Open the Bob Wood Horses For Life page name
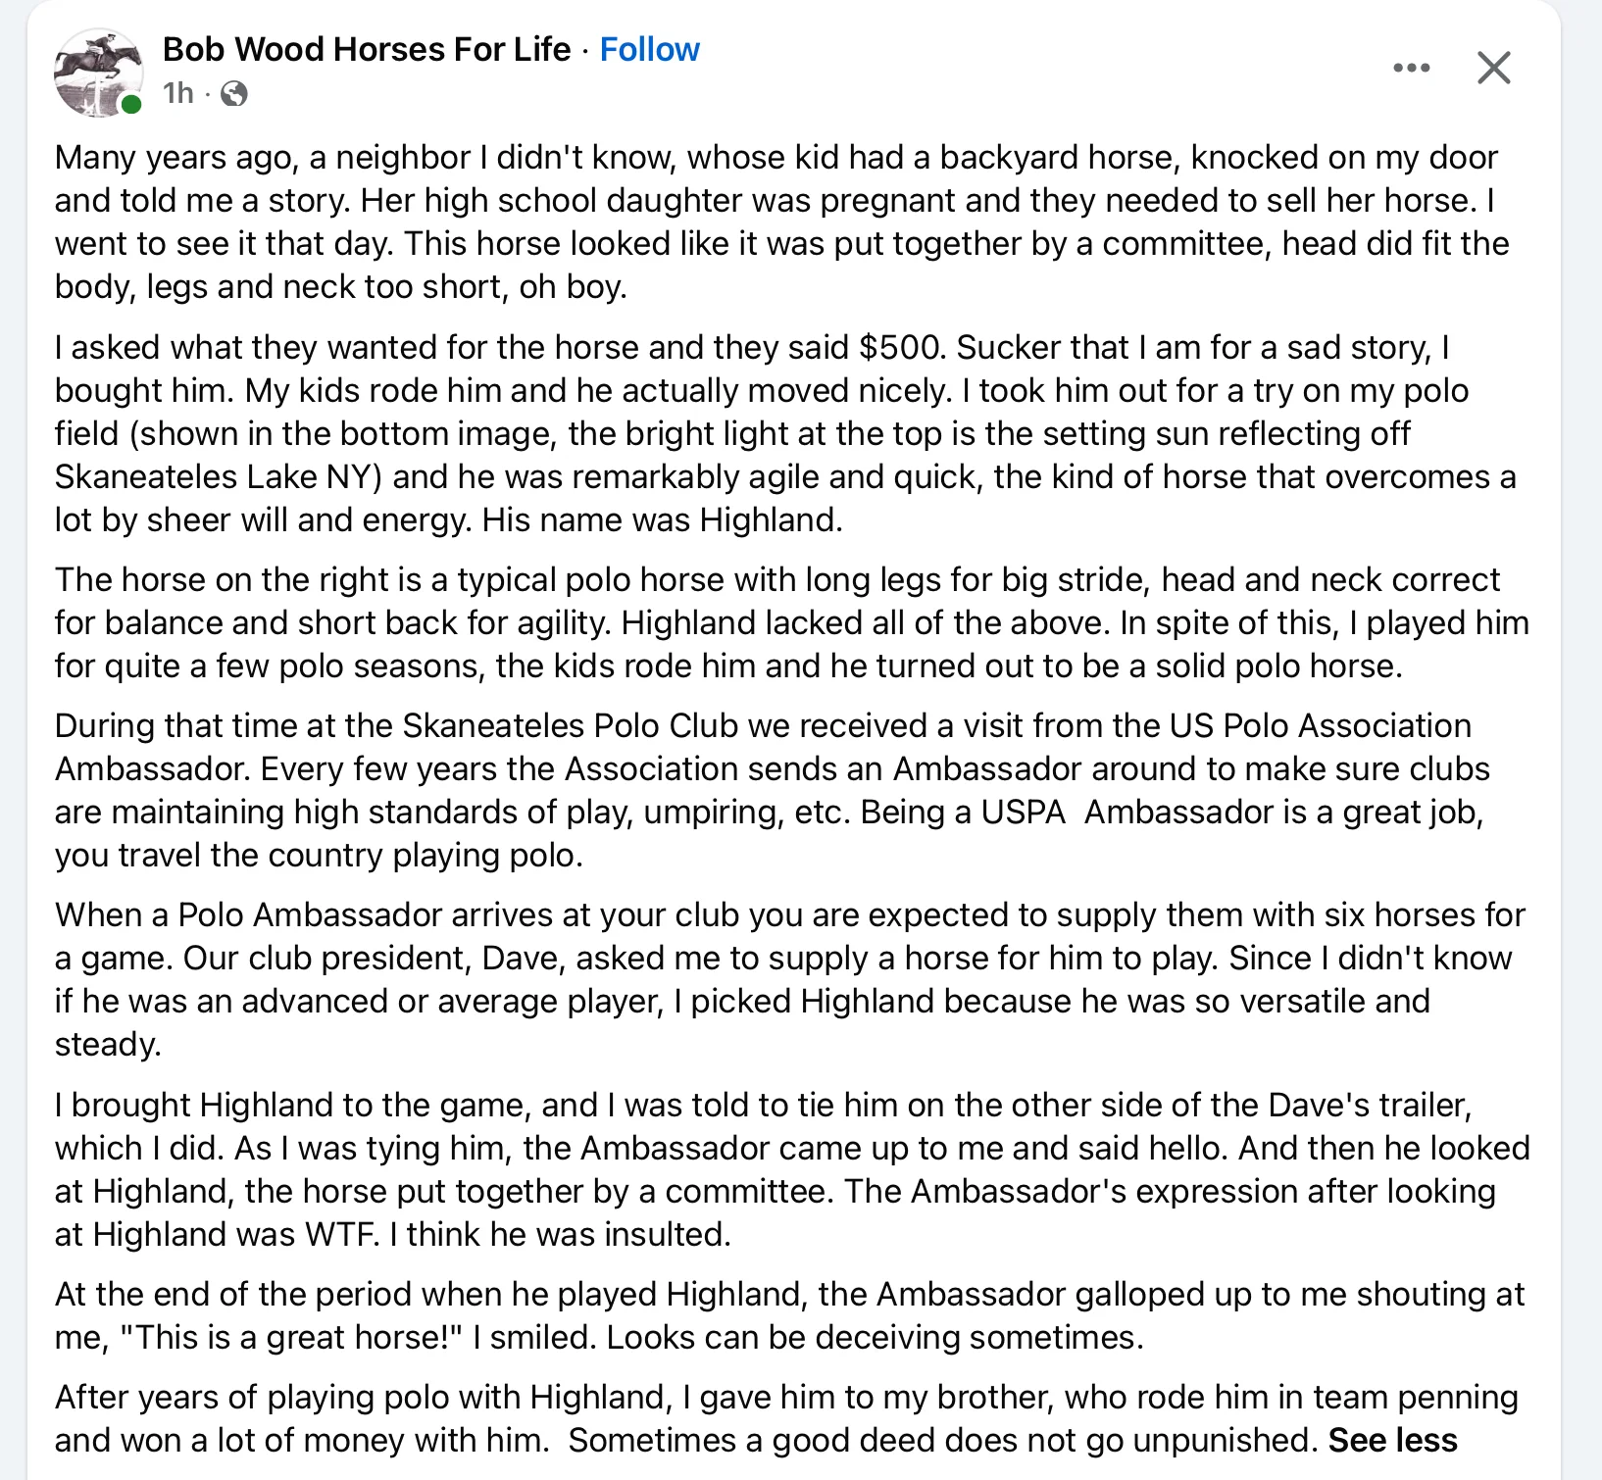 (x=367, y=49)
